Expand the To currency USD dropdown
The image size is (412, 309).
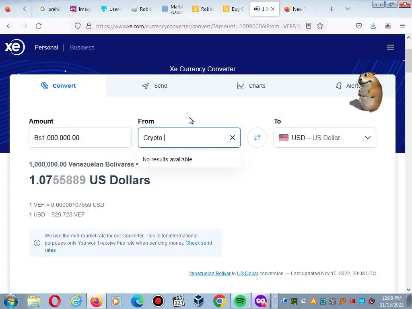(325, 138)
